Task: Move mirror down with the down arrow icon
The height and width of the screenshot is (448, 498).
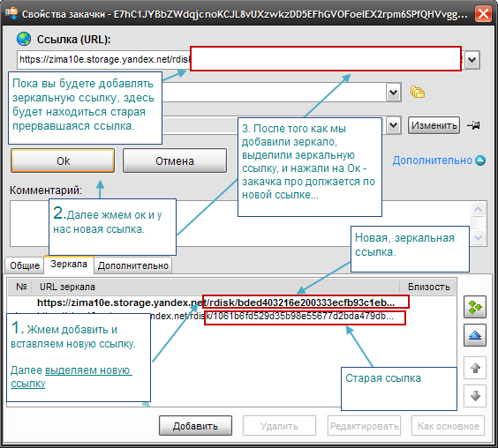Action: click(475, 396)
